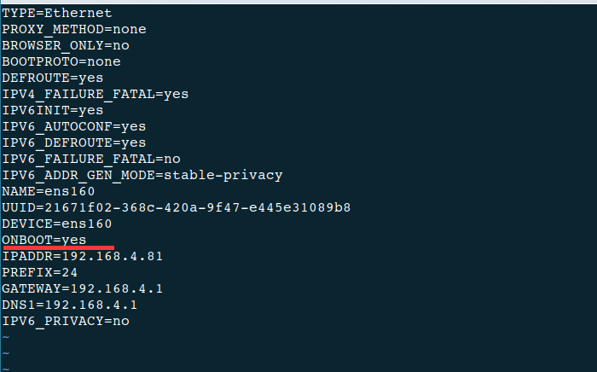The image size is (597, 372).
Task: Place cursor on IPADDR 192.168.4.81
Action: [x=82, y=256]
